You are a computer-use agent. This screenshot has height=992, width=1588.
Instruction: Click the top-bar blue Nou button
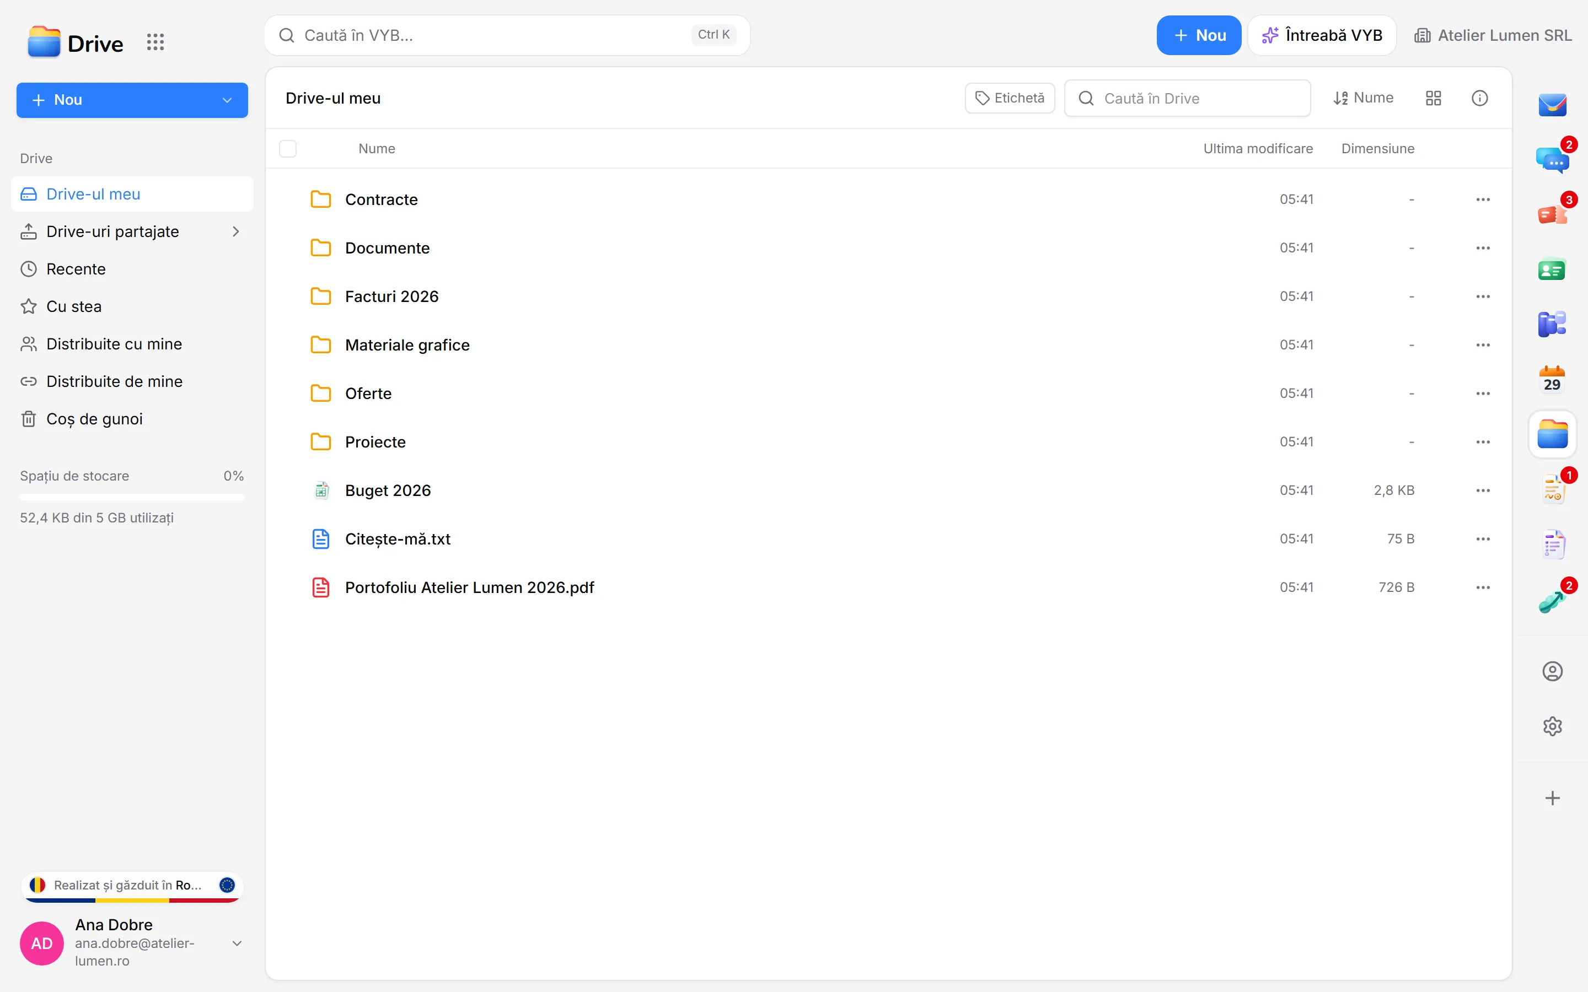click(1198, 35)
